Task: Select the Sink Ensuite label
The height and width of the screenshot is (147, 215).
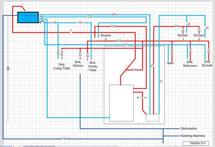Action: (x=207, y=64)
